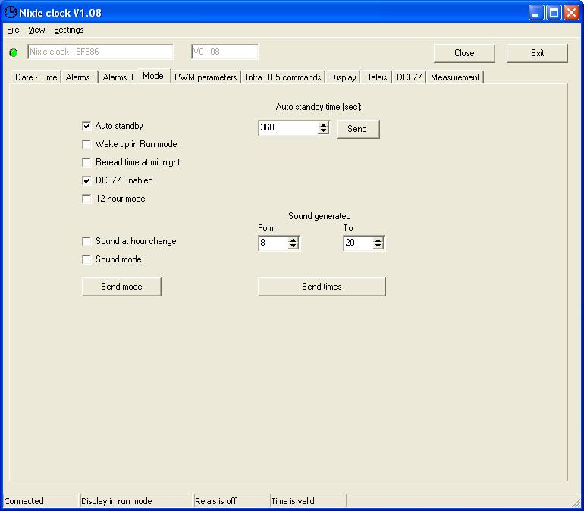584x511 pixels.
Task: Minimize the Nixie clock window
Action: [x=536, y=13]
